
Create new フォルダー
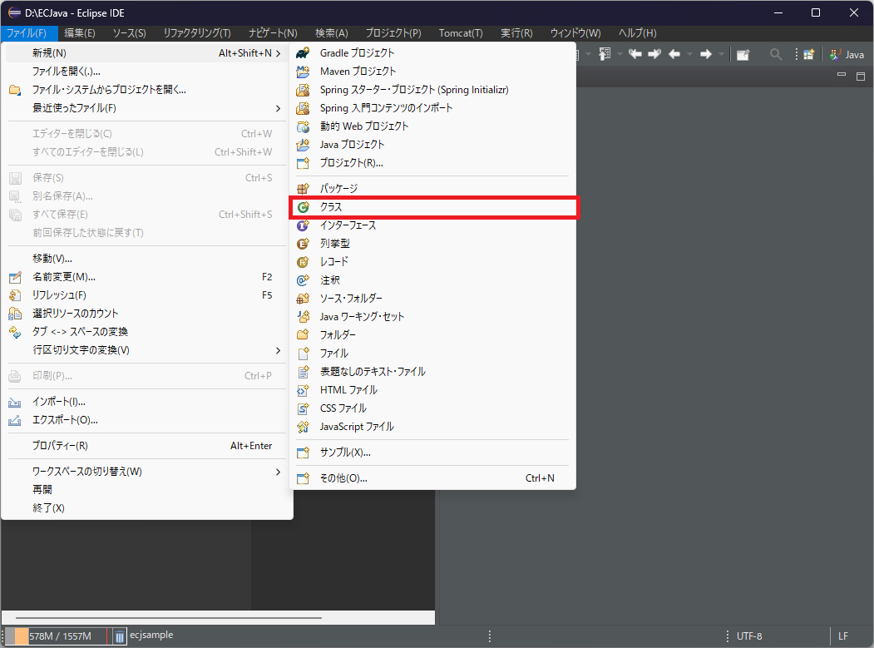pyautogui.click(x=432, y=335)
